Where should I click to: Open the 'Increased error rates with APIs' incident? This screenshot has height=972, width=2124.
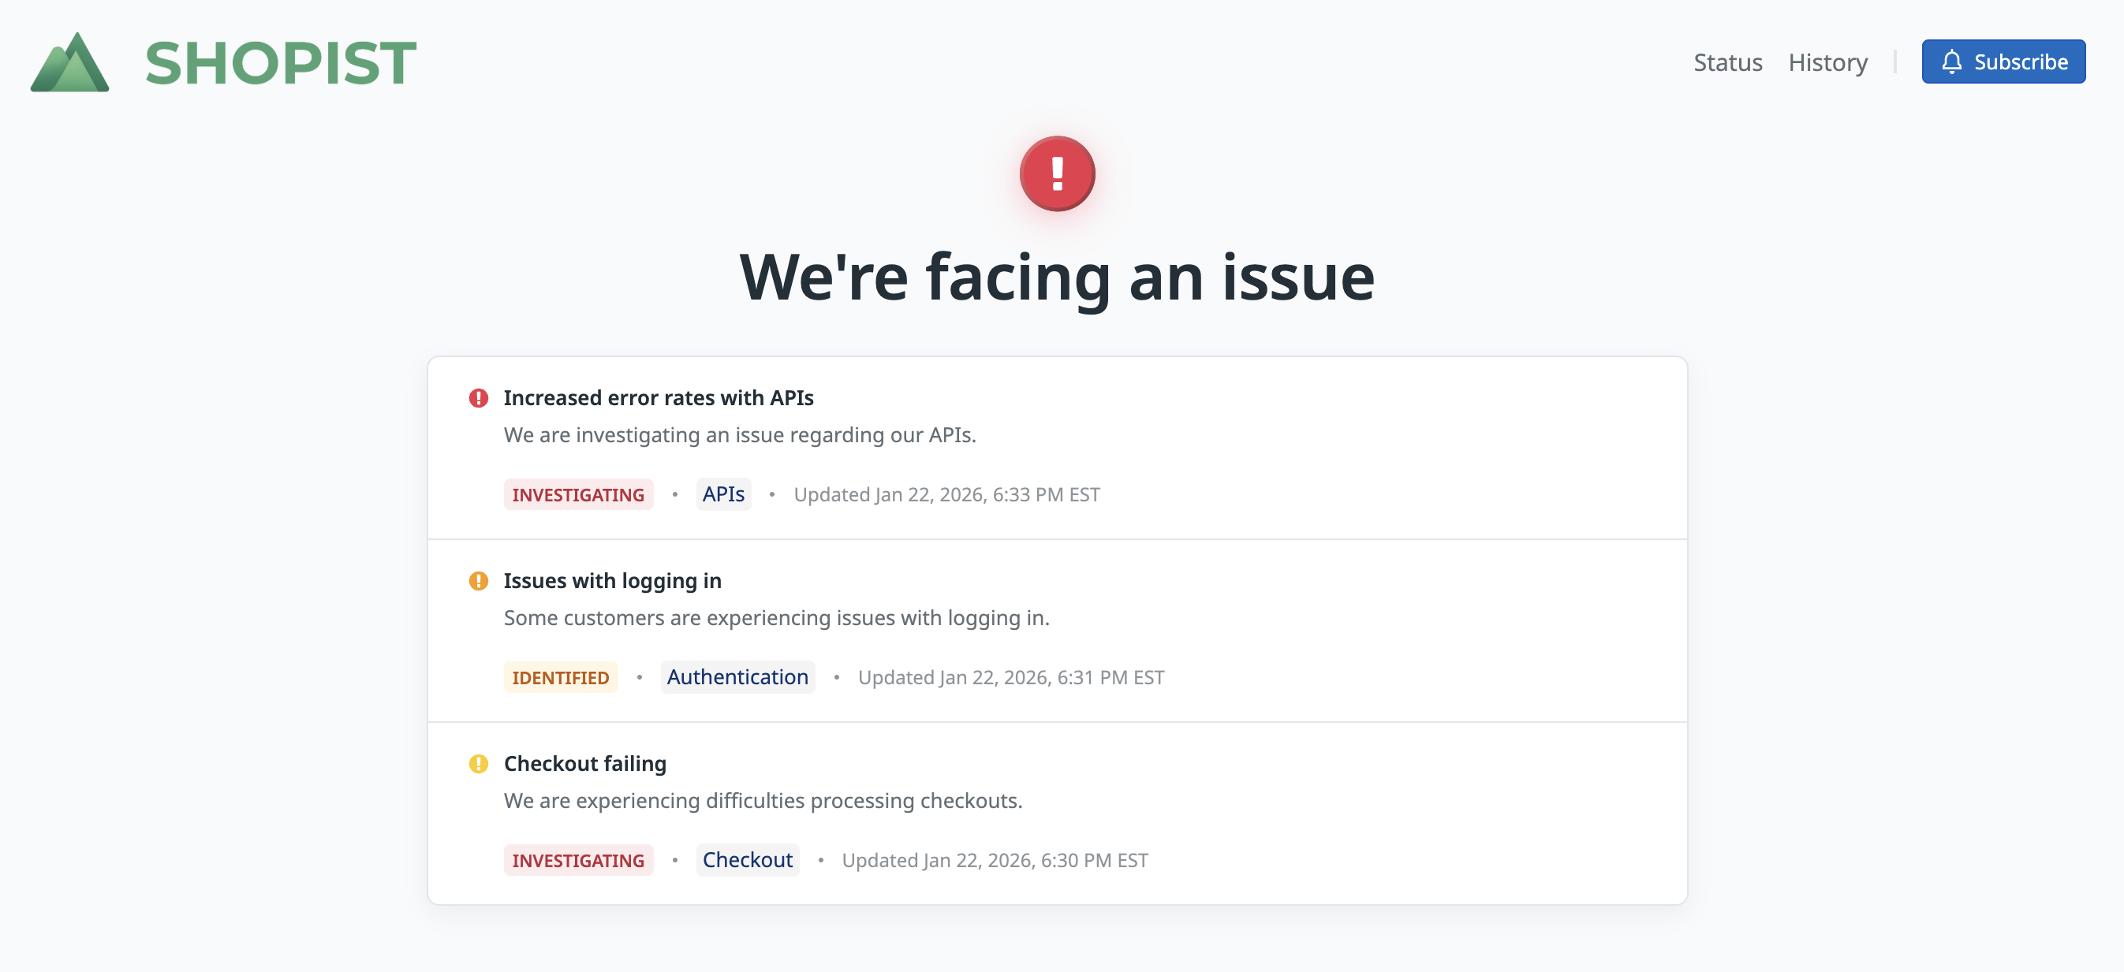pyautogui.click(x=658, y=398)
